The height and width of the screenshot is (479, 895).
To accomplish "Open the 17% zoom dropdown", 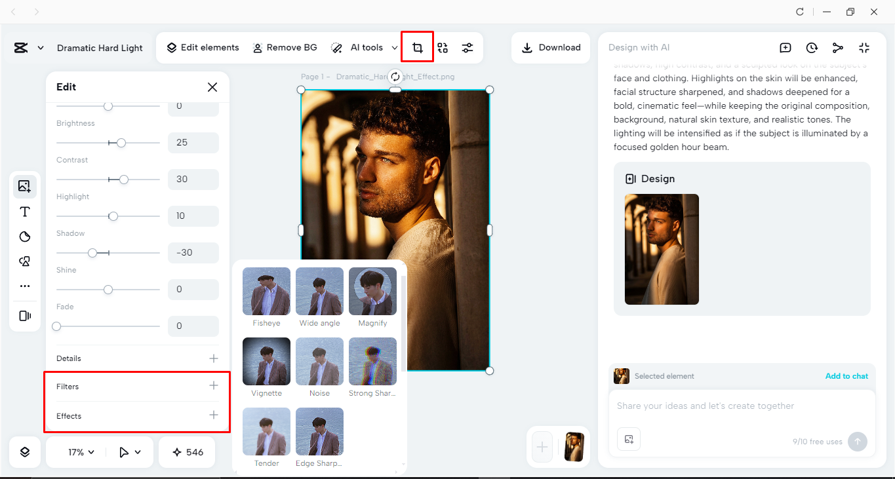I will pos(81,452).
